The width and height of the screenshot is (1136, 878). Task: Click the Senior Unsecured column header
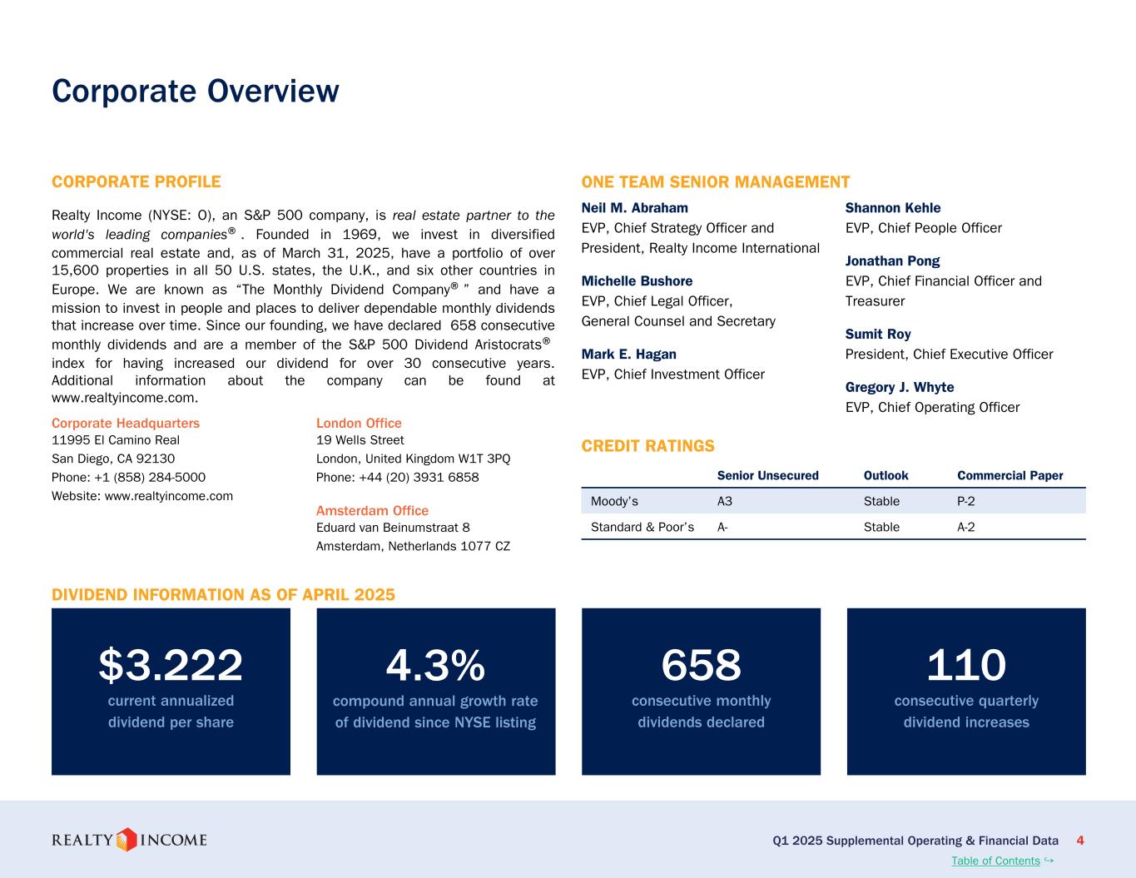(x=767, y=475)
